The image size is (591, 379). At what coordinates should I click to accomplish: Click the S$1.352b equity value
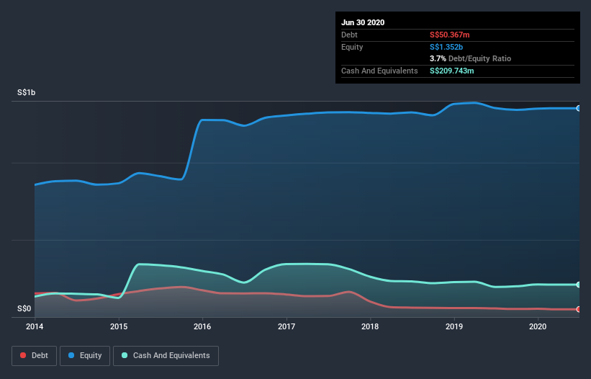[446, 47]
